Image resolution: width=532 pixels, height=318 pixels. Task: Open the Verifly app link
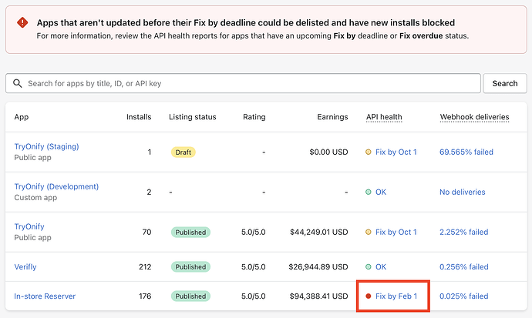pyautogui.click(x=25, y=267)
